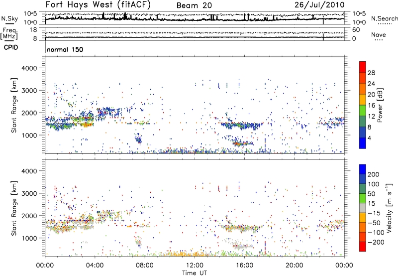Click the 'Nave' legend label
398x276 pixels.
(x=379, y=34)
